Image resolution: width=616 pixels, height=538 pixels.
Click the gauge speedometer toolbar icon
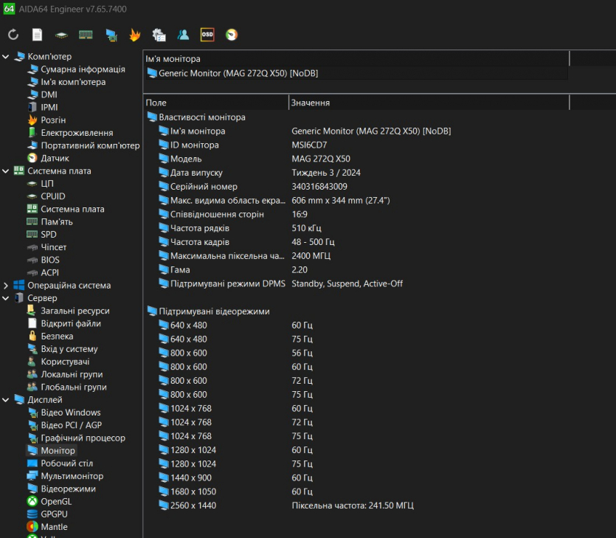tap(232, 35)
